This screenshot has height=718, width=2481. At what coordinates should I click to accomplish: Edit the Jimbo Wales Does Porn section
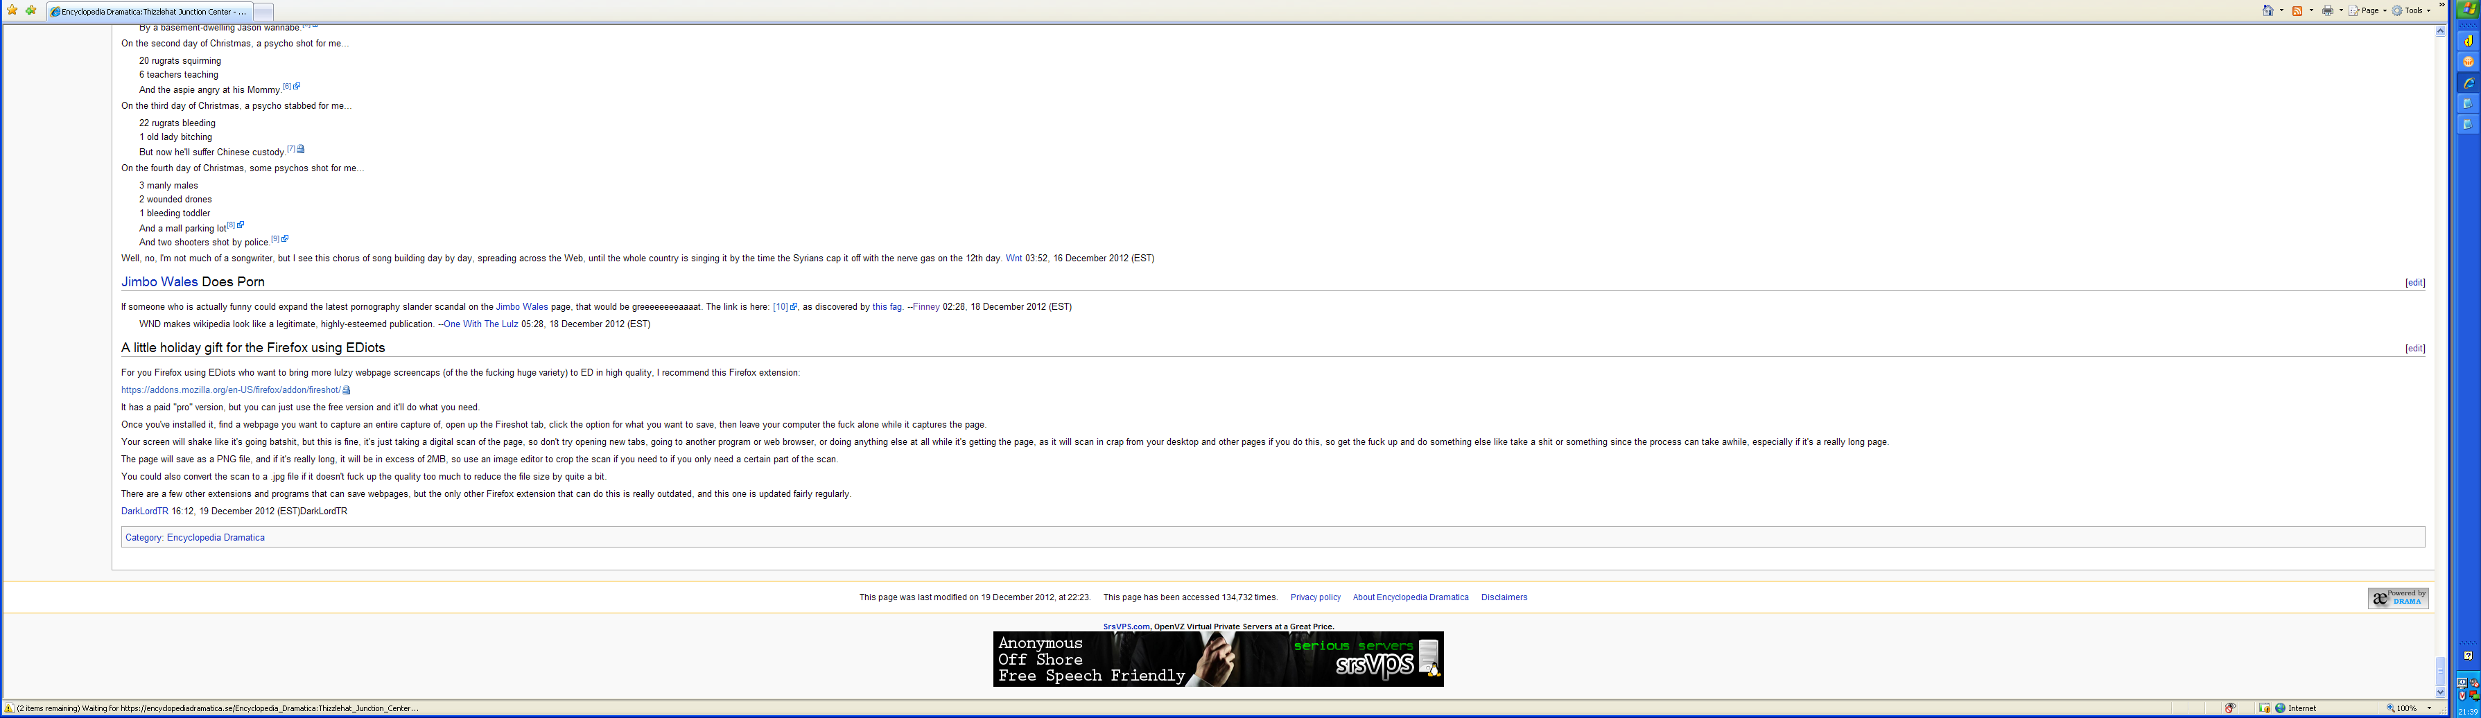click(2414, 283)
